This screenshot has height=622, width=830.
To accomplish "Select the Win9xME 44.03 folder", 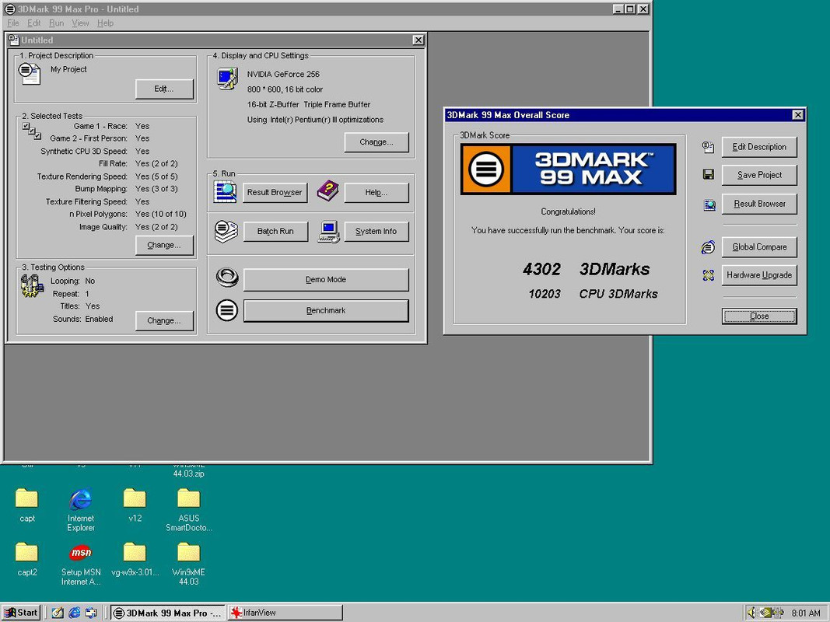I will tap(188, 564).
